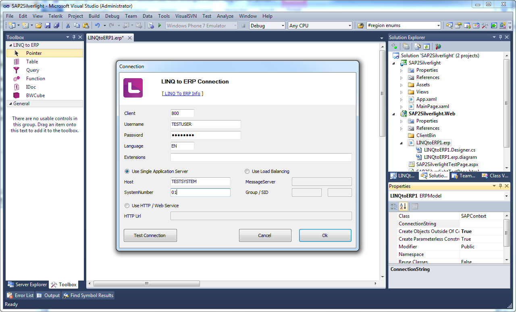Open the File menu
This screenshot has height=312, width=516.
click(10, 16)
